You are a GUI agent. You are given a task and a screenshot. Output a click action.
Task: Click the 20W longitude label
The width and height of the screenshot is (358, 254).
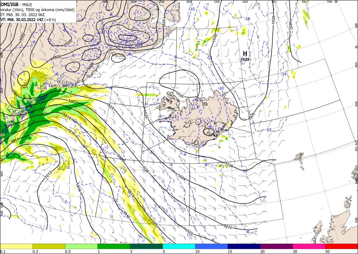189,2
